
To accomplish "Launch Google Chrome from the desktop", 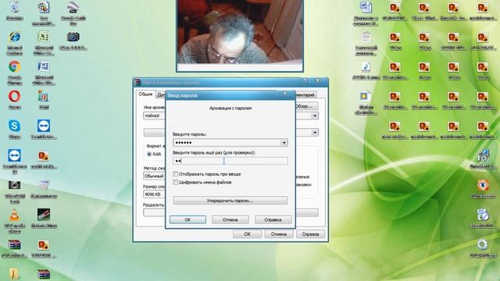I will (x=14, y=67).
